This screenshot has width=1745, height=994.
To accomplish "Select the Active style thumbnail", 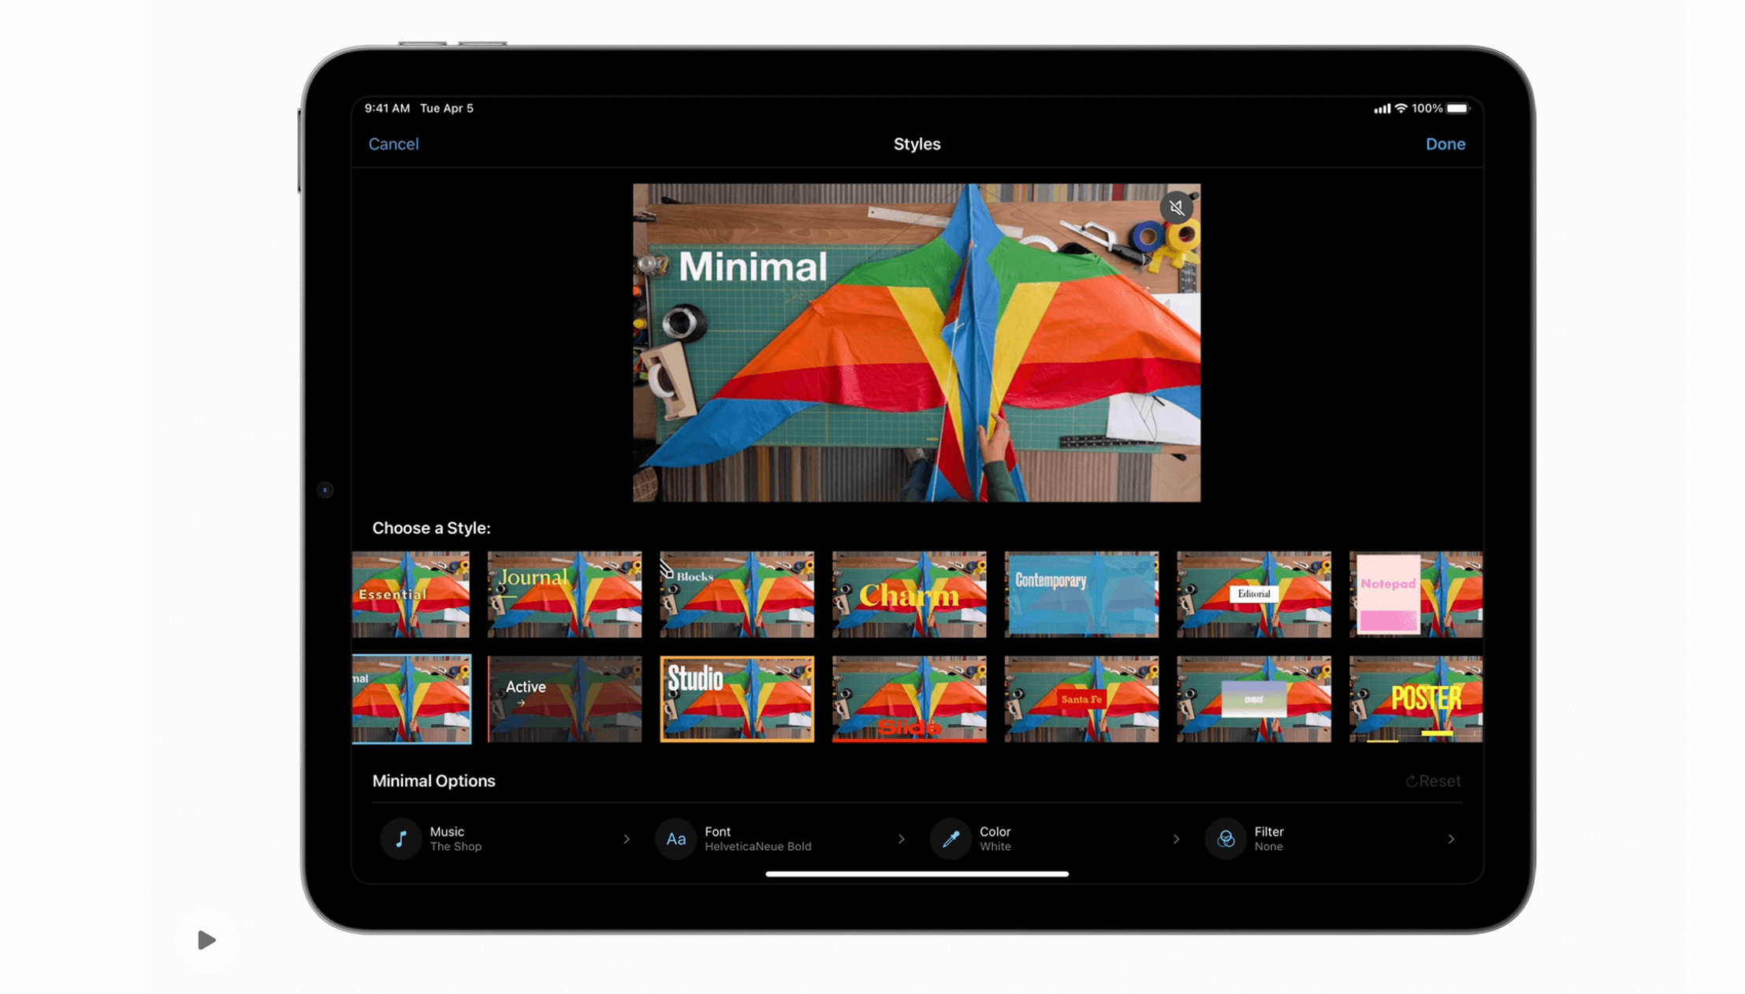I will tap(564, 698).
